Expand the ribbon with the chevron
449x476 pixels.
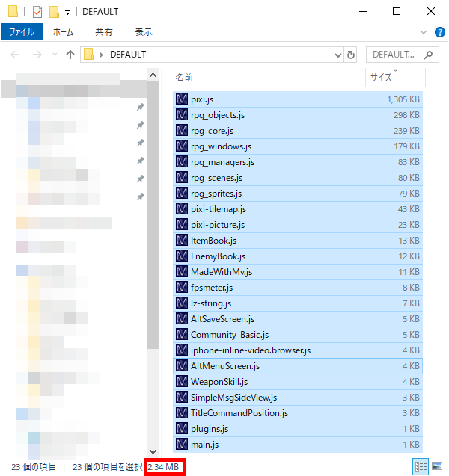coord(423,32)
